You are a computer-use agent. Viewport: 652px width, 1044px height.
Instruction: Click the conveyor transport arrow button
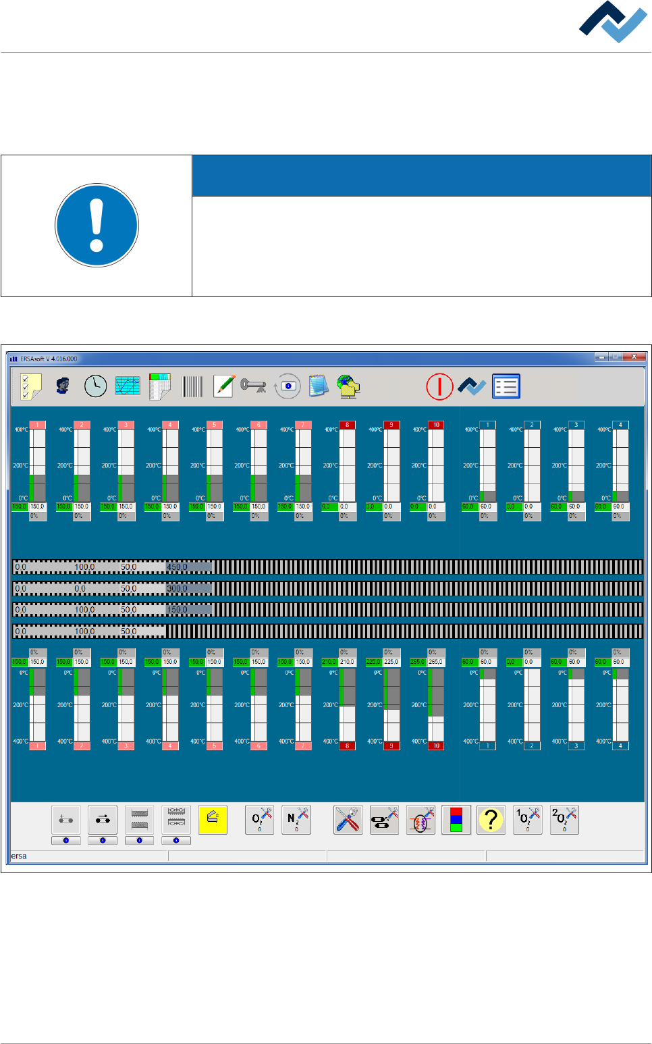coord(103,820)
